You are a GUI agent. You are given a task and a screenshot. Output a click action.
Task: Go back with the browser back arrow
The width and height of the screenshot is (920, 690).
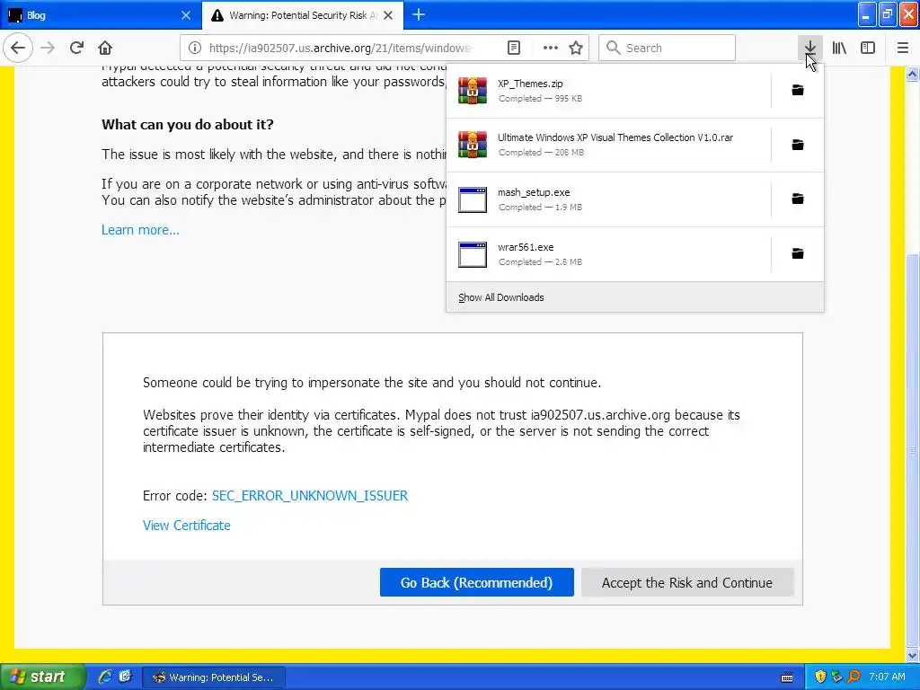(18, 48)
